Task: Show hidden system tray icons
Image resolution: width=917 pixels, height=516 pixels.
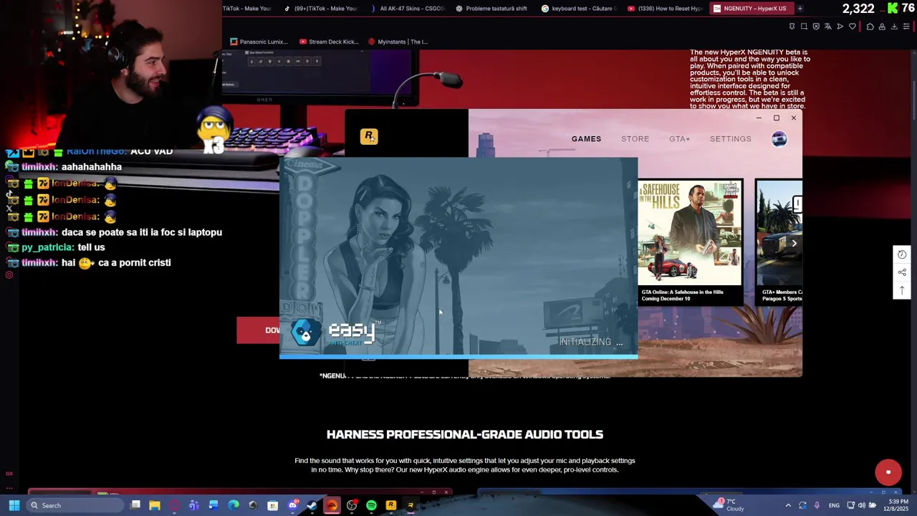Action: (x=788, y=505)
